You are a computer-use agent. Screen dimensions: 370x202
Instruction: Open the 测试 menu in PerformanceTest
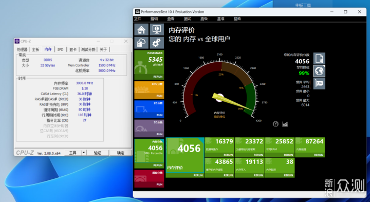[x=188, y=19]
